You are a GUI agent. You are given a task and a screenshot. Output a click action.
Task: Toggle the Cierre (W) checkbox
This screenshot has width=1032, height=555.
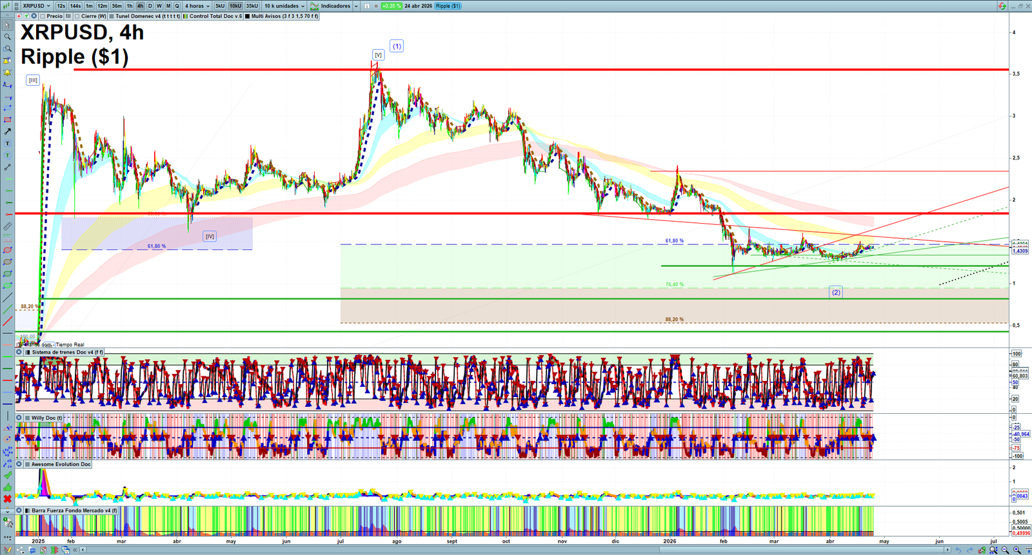coord(77,16)
